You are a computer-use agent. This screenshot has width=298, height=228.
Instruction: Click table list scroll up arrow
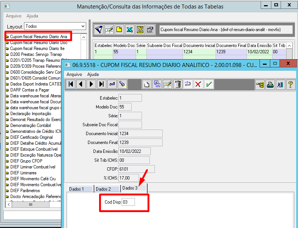pos(84,37)
